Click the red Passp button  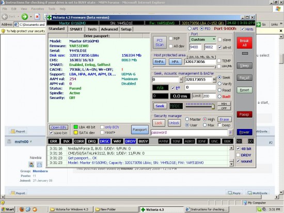pyautogui.click(x=244, y=114)
